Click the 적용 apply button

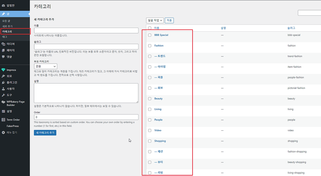pyautogui.click(x=169, y=20)
